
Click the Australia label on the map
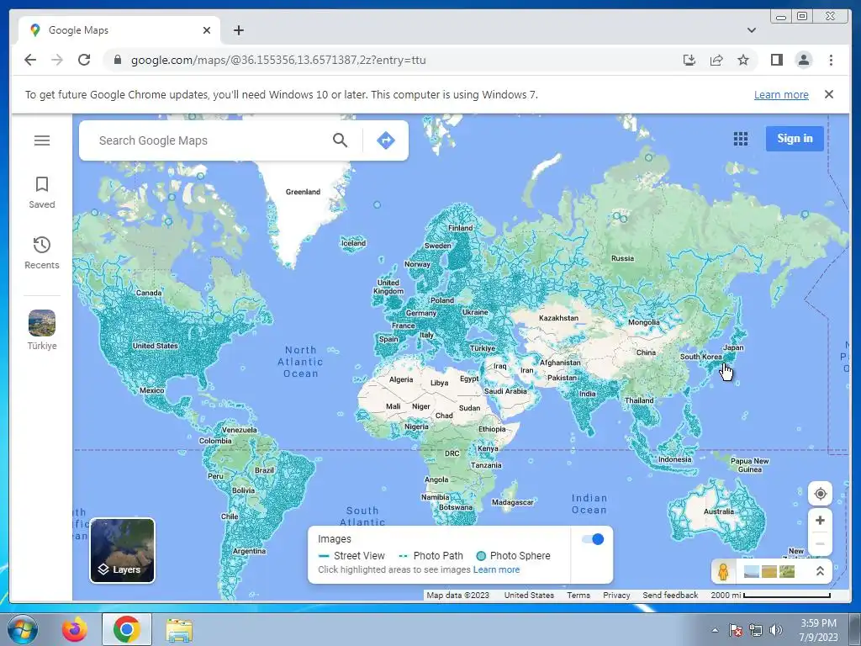718,511
